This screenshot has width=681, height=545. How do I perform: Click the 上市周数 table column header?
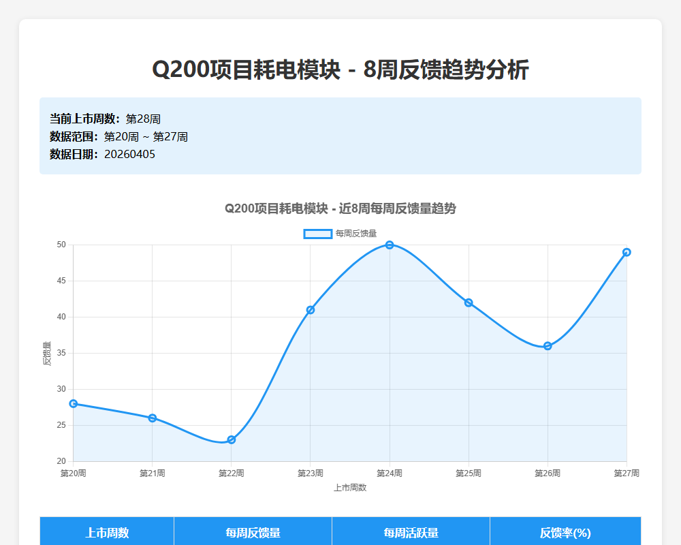point(107,532)
